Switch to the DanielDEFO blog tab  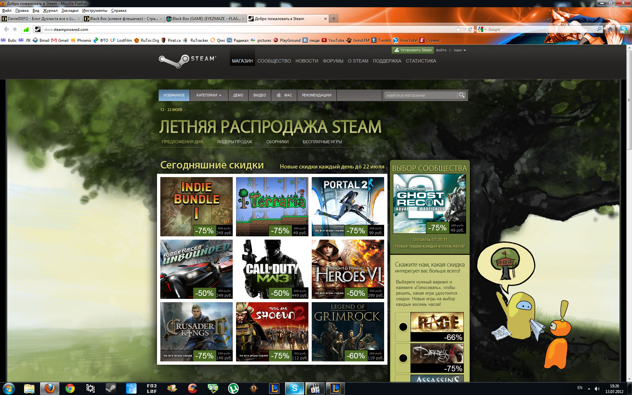pos(41,19)
